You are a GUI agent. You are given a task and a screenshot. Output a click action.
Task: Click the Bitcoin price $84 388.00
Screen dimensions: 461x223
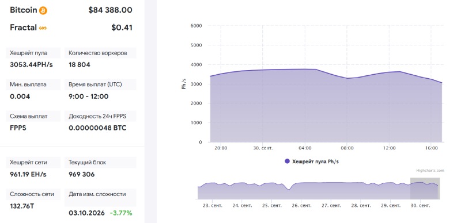point(110,10)
